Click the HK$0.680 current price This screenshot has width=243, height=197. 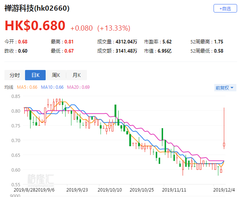(35, 26)
